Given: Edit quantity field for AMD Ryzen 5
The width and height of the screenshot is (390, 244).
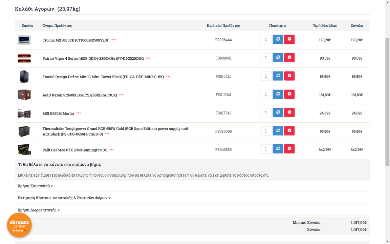Looking at the screenshot, I should tap(266, 94).
